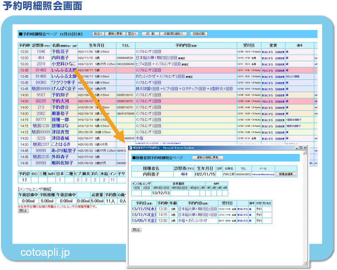Click email address link in popup
This screenshot has width=337, height=270.
click(263, 175)
